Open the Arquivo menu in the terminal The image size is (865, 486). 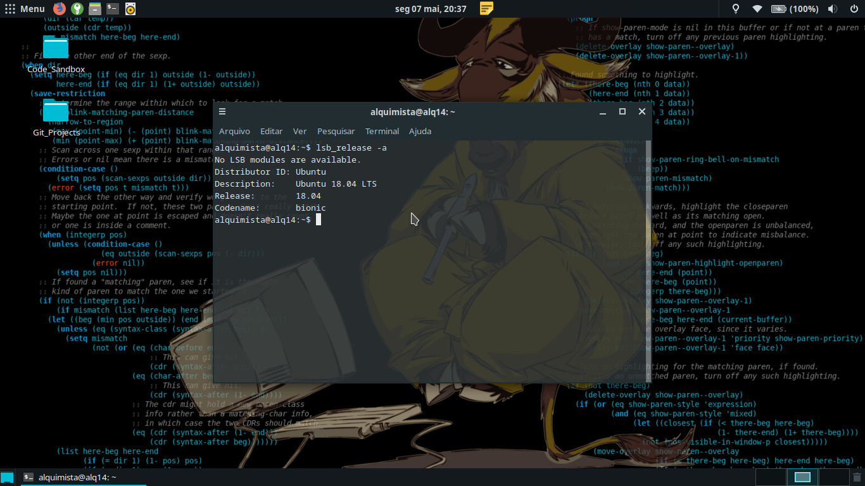(234, 131)
